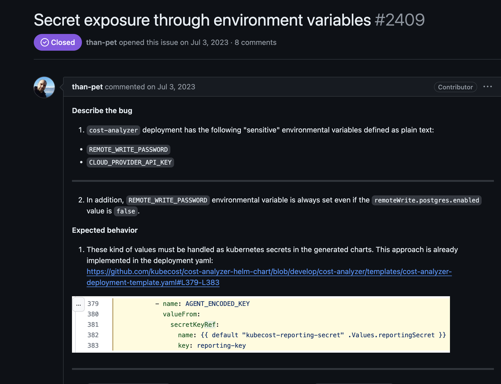
Task: Open than-pet's profile avatar picture
Action: 44,87
